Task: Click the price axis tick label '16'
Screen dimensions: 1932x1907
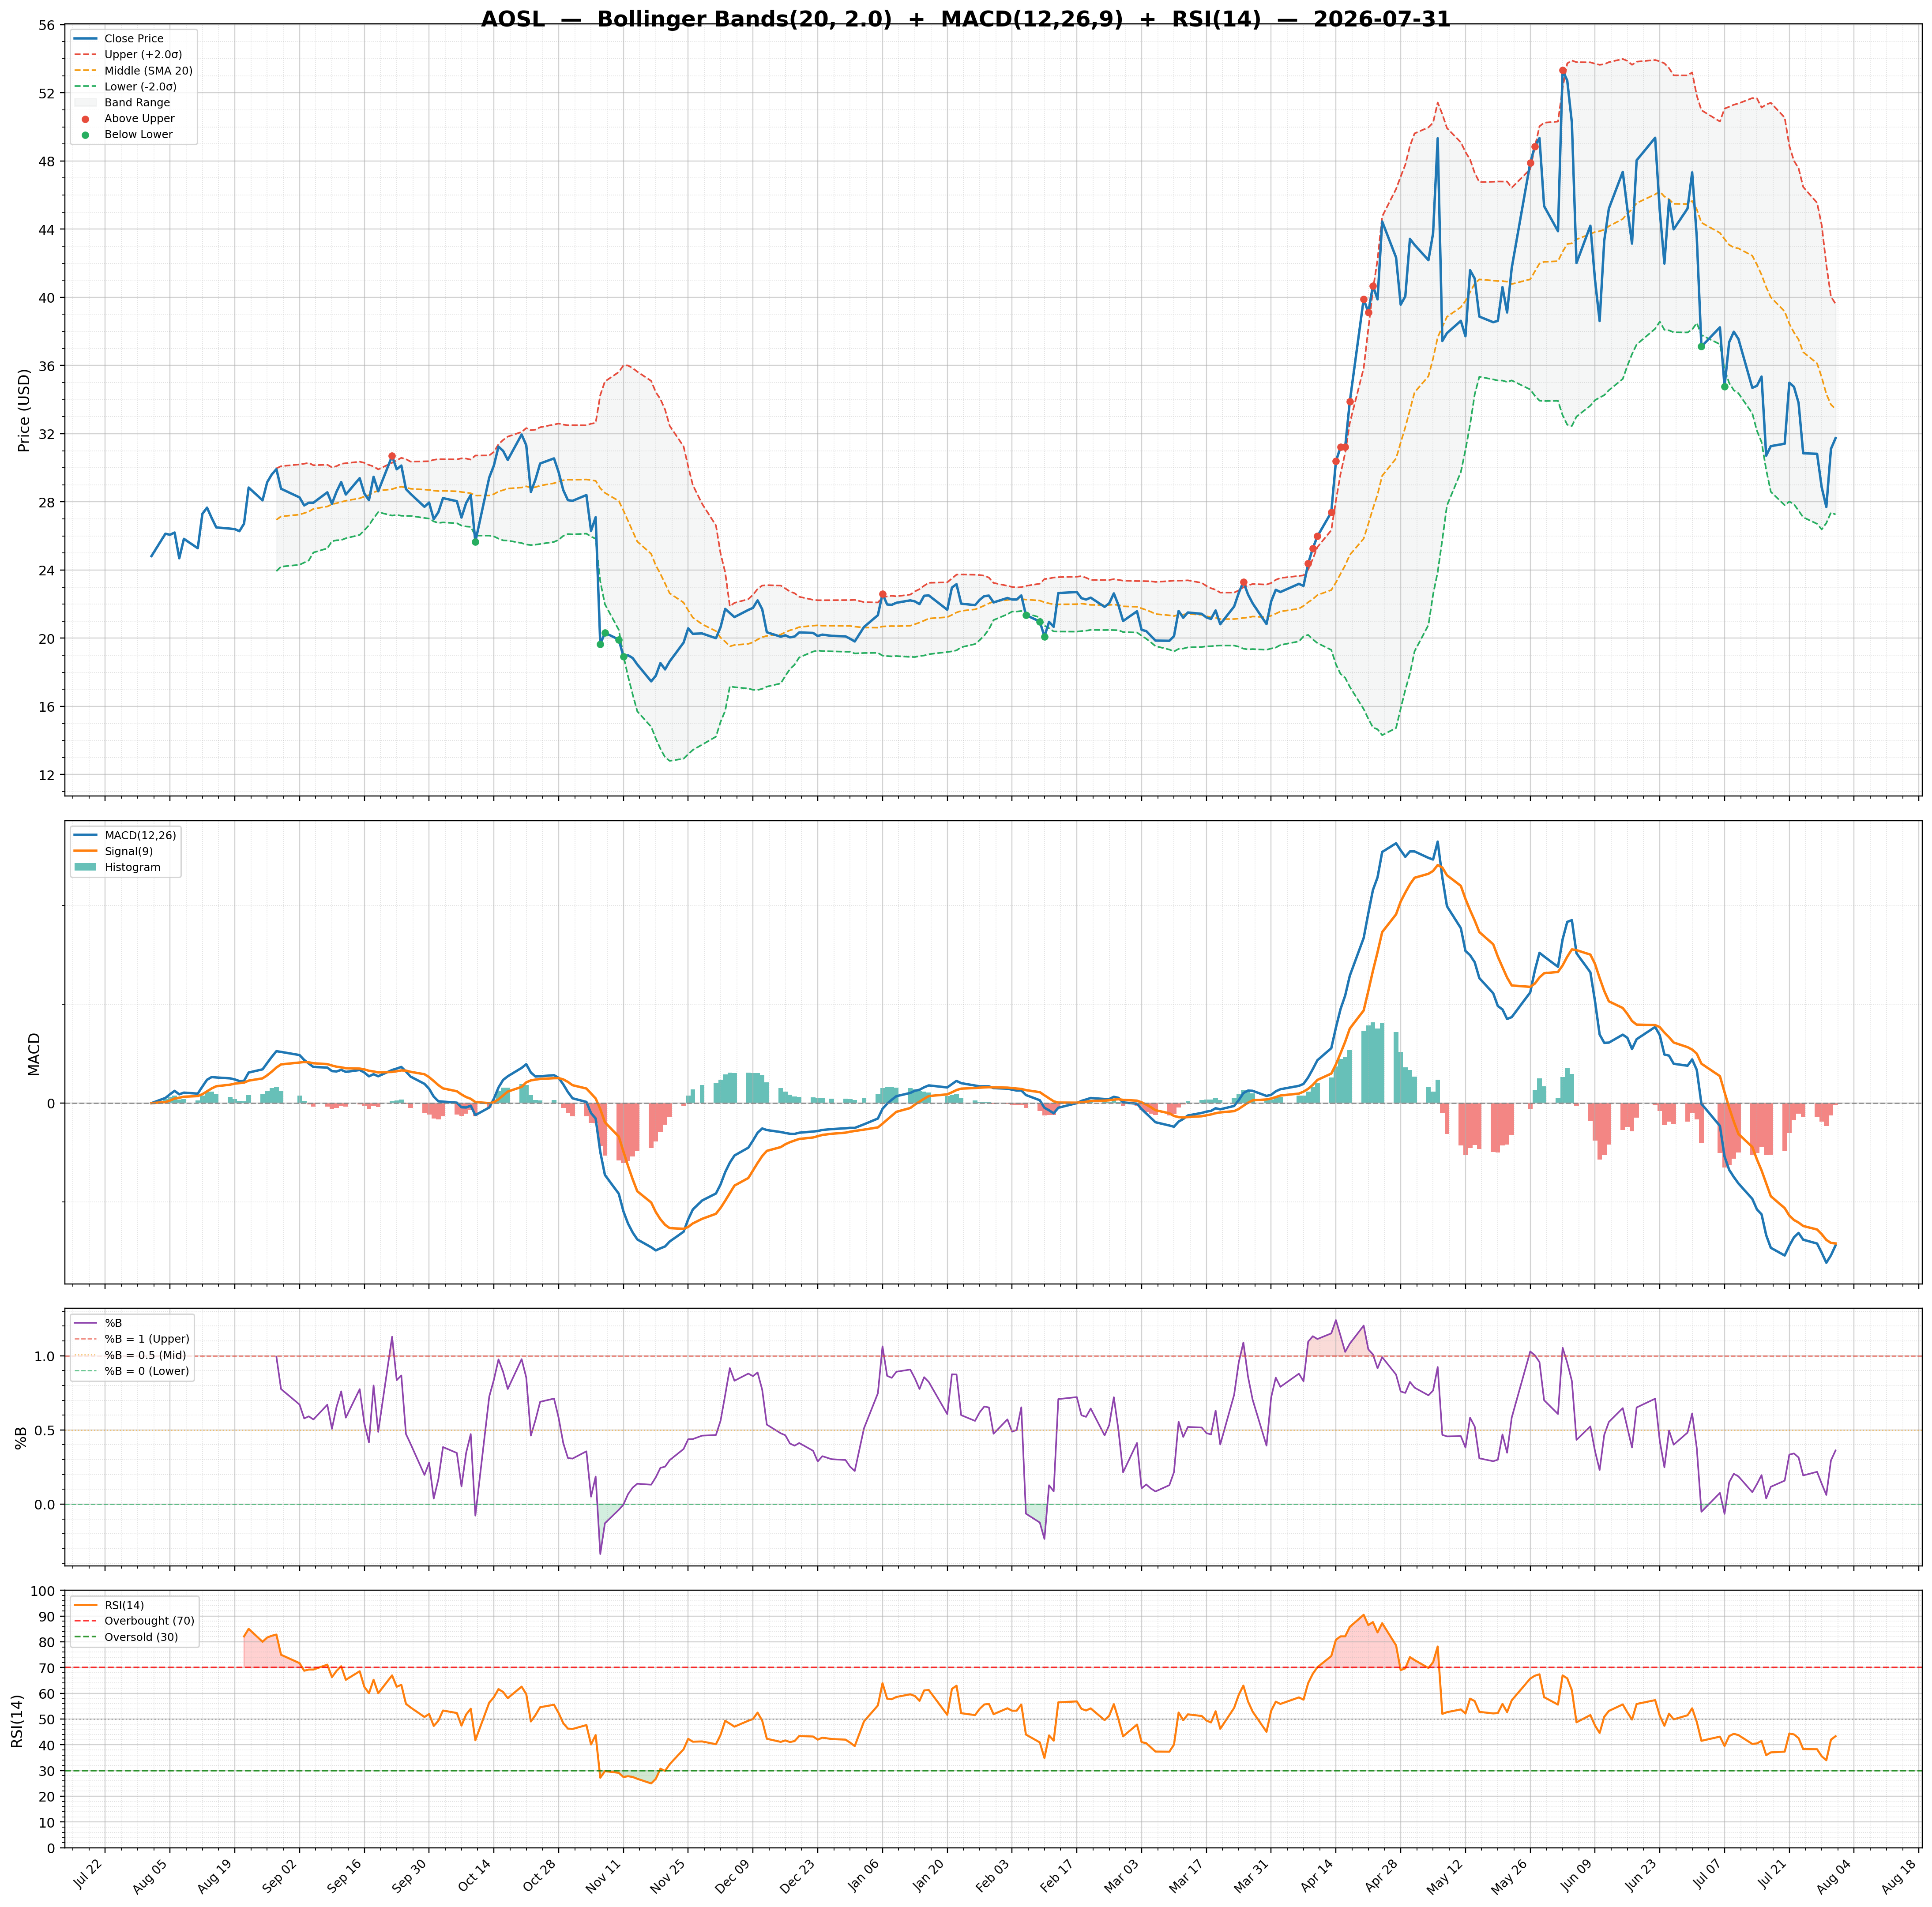Action: [x=47, y=707]
